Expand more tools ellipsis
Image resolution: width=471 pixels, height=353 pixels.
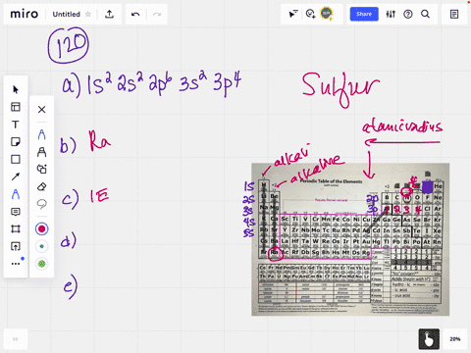[16, 264]
